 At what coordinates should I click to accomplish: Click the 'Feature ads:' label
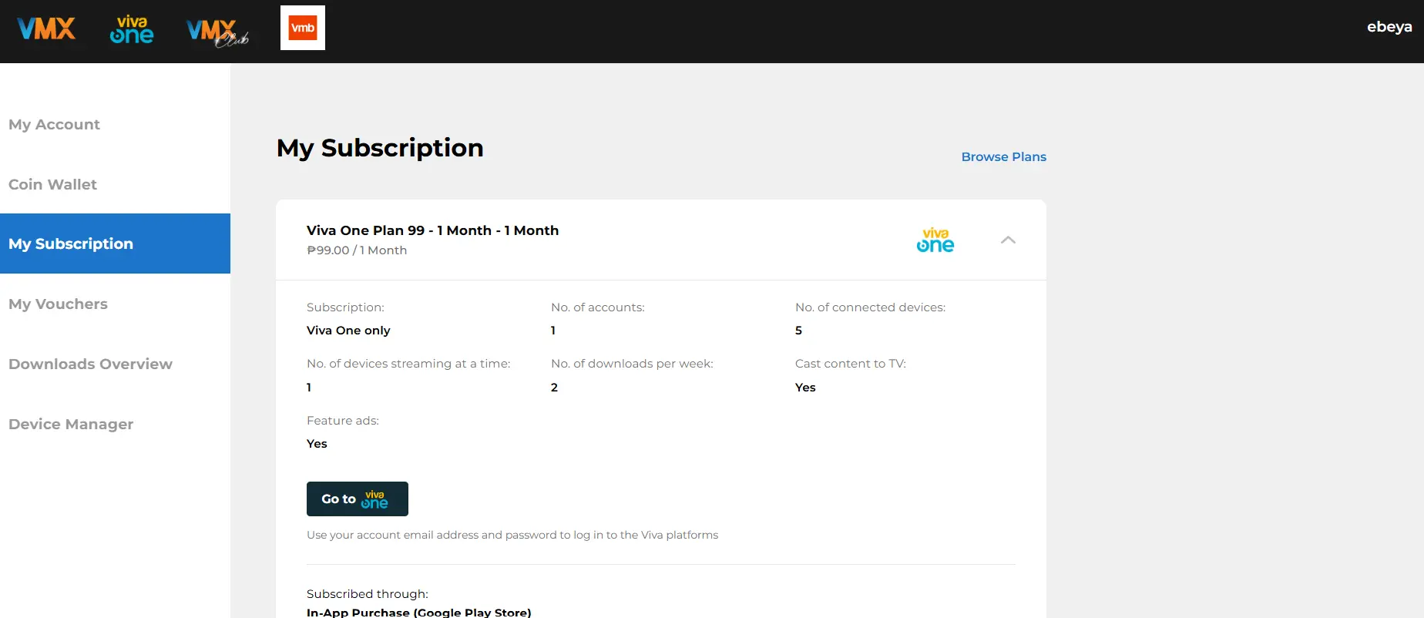pos(343,421)
